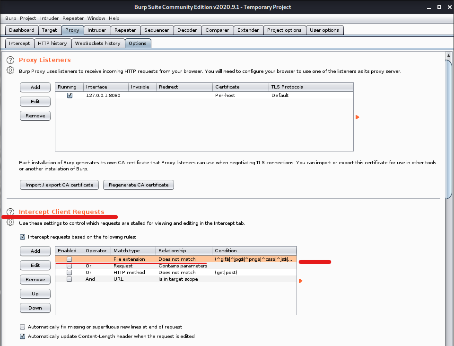Switch to the Decoder tab
Screen dimensions: 454x346
click(187, 30)
